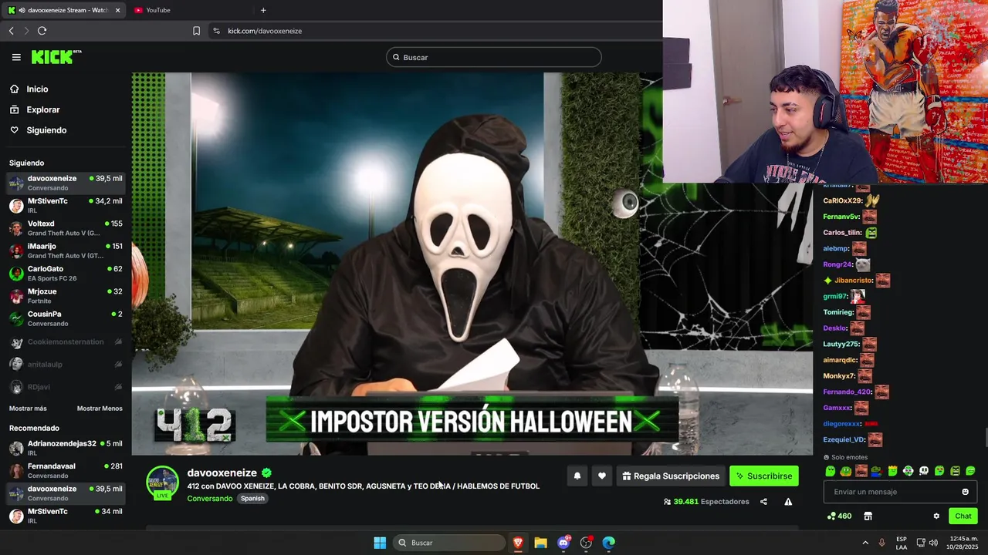
Task: Open the hamburger sidebar menu
Action: (x=16, y=57)
